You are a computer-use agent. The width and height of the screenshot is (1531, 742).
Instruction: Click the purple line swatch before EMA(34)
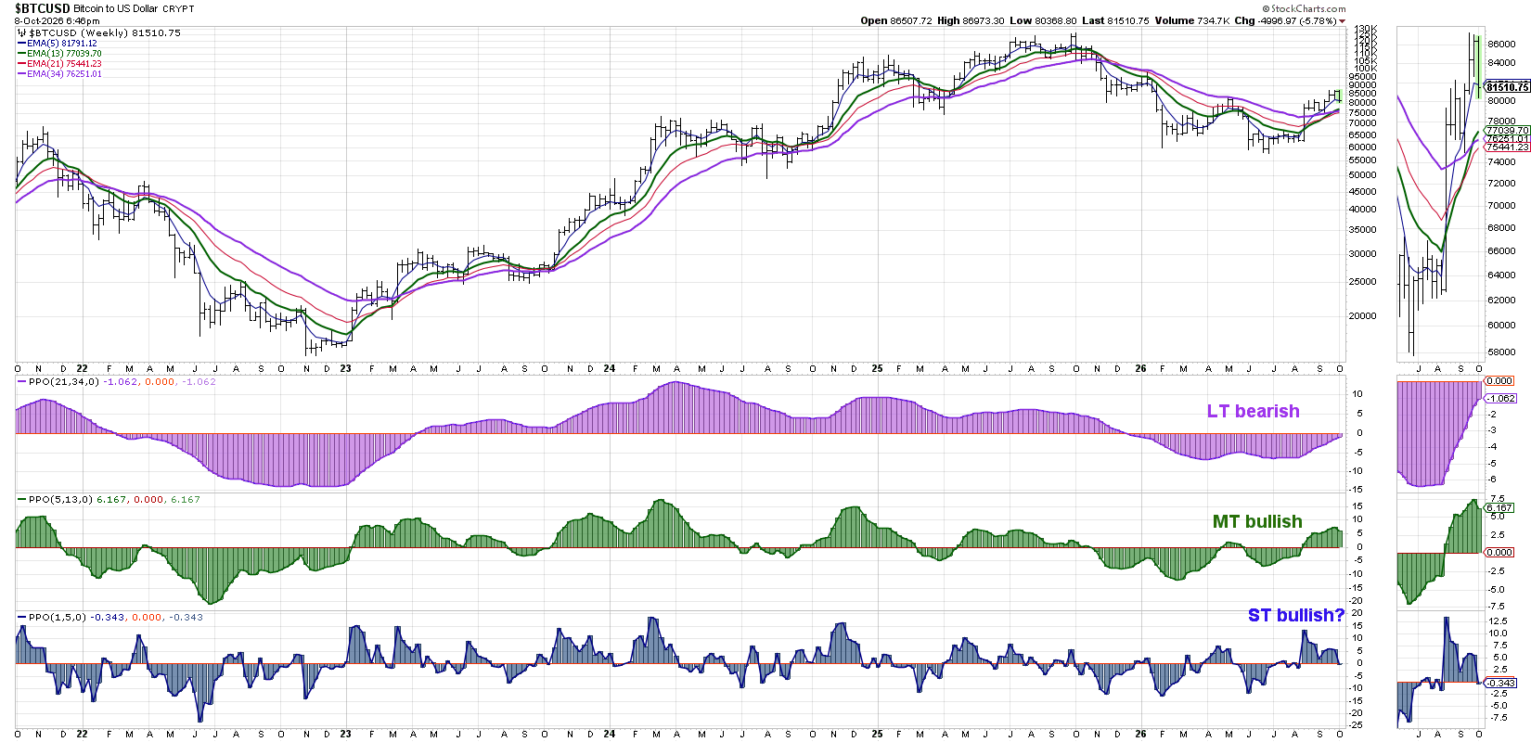pyautogui.click(x=21, y=74)
